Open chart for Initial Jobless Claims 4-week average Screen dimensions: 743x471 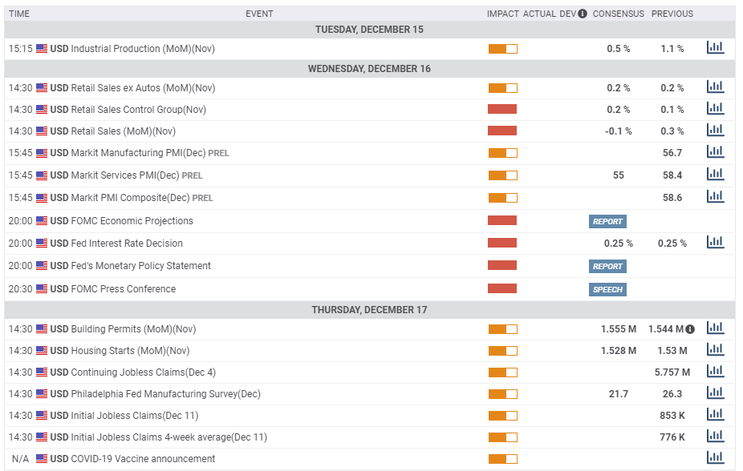(x=715, y=437)
